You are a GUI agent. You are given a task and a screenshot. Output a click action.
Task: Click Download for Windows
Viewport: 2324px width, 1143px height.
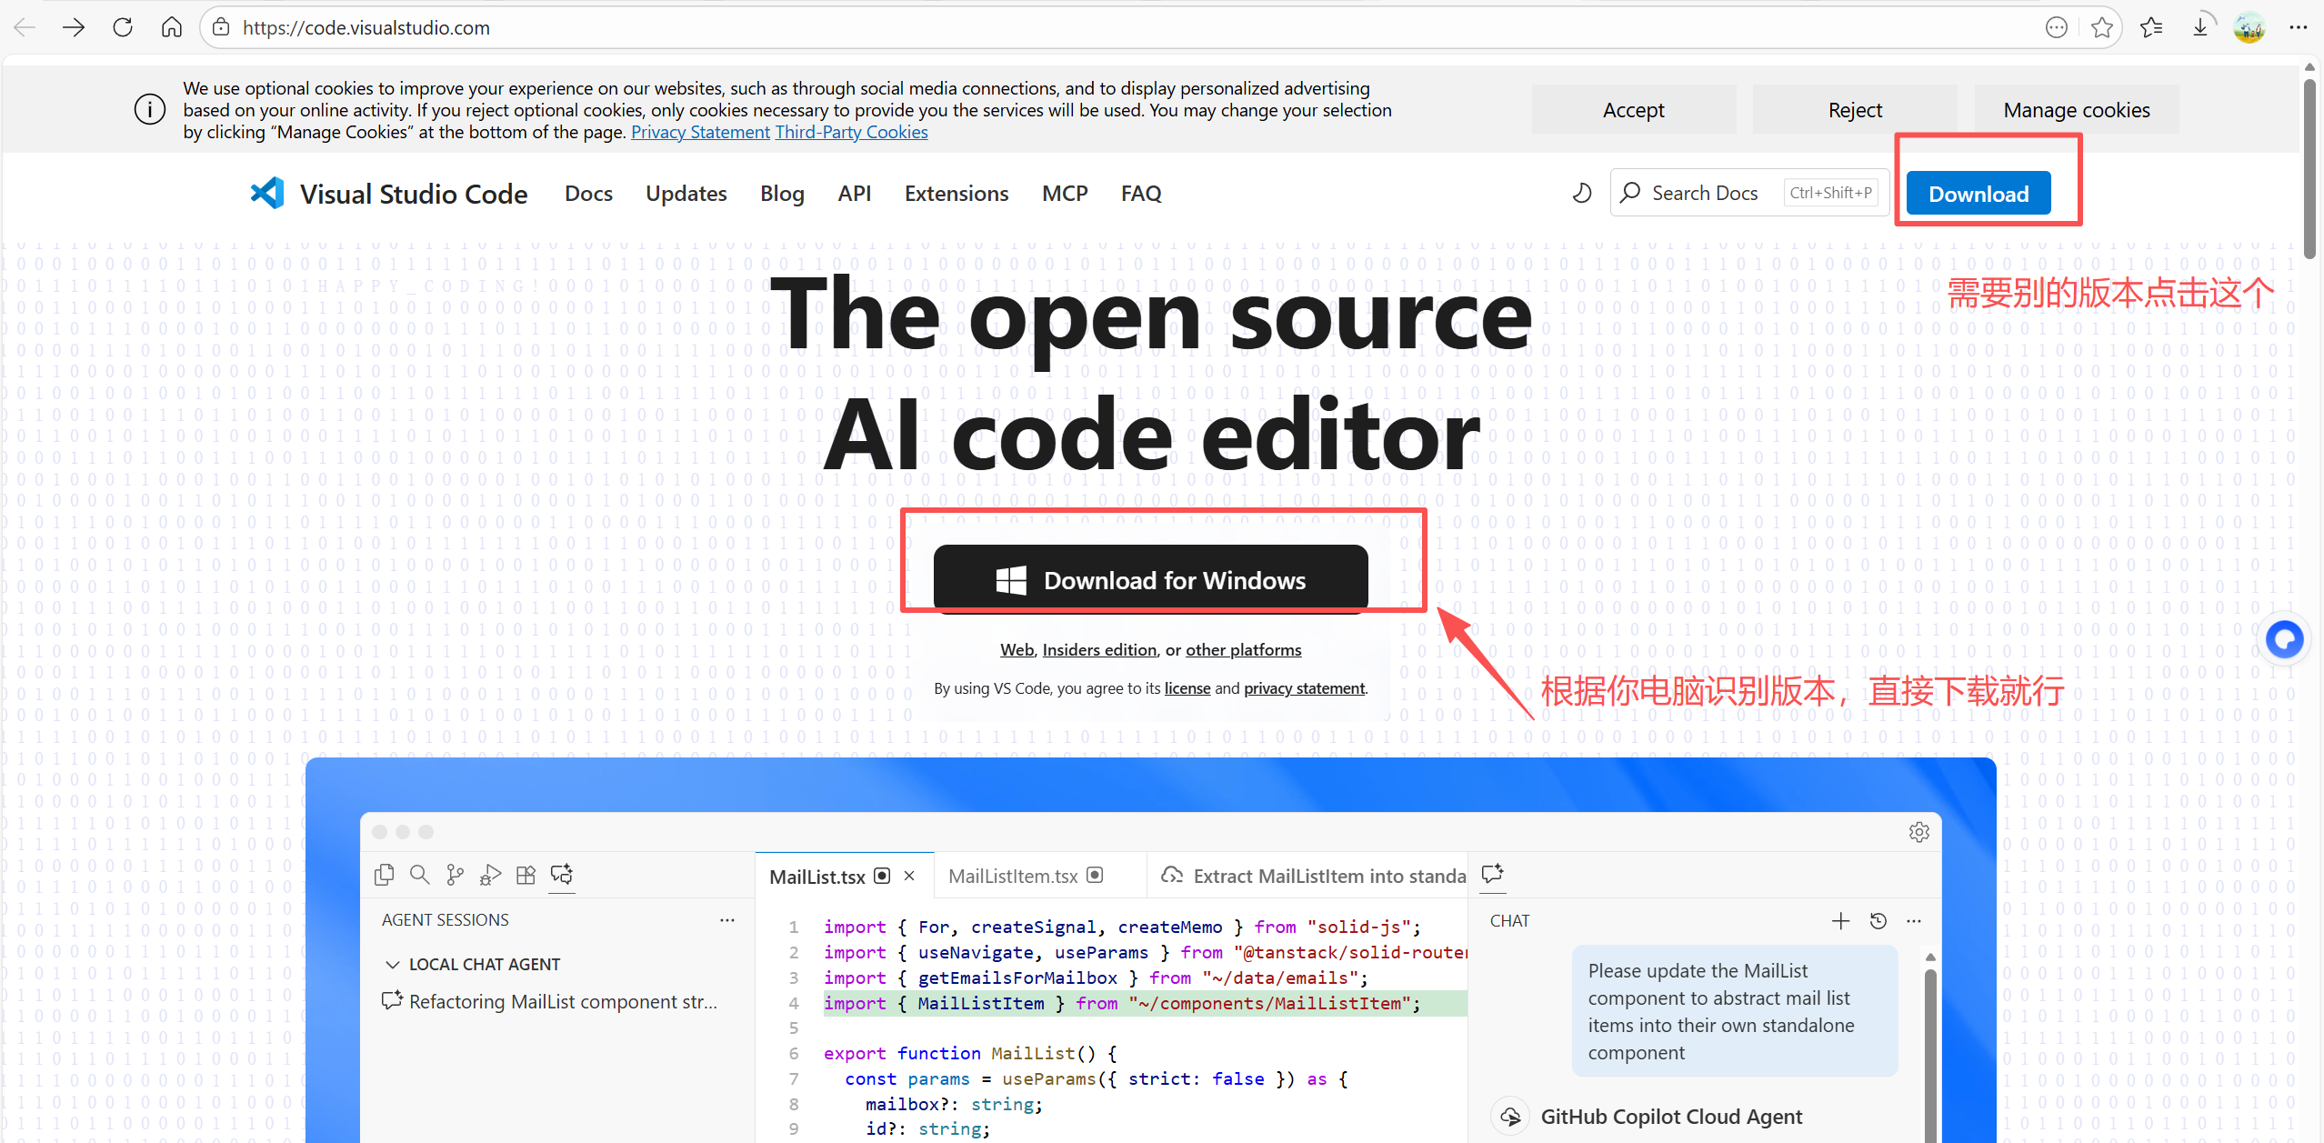pos(1150,579)
